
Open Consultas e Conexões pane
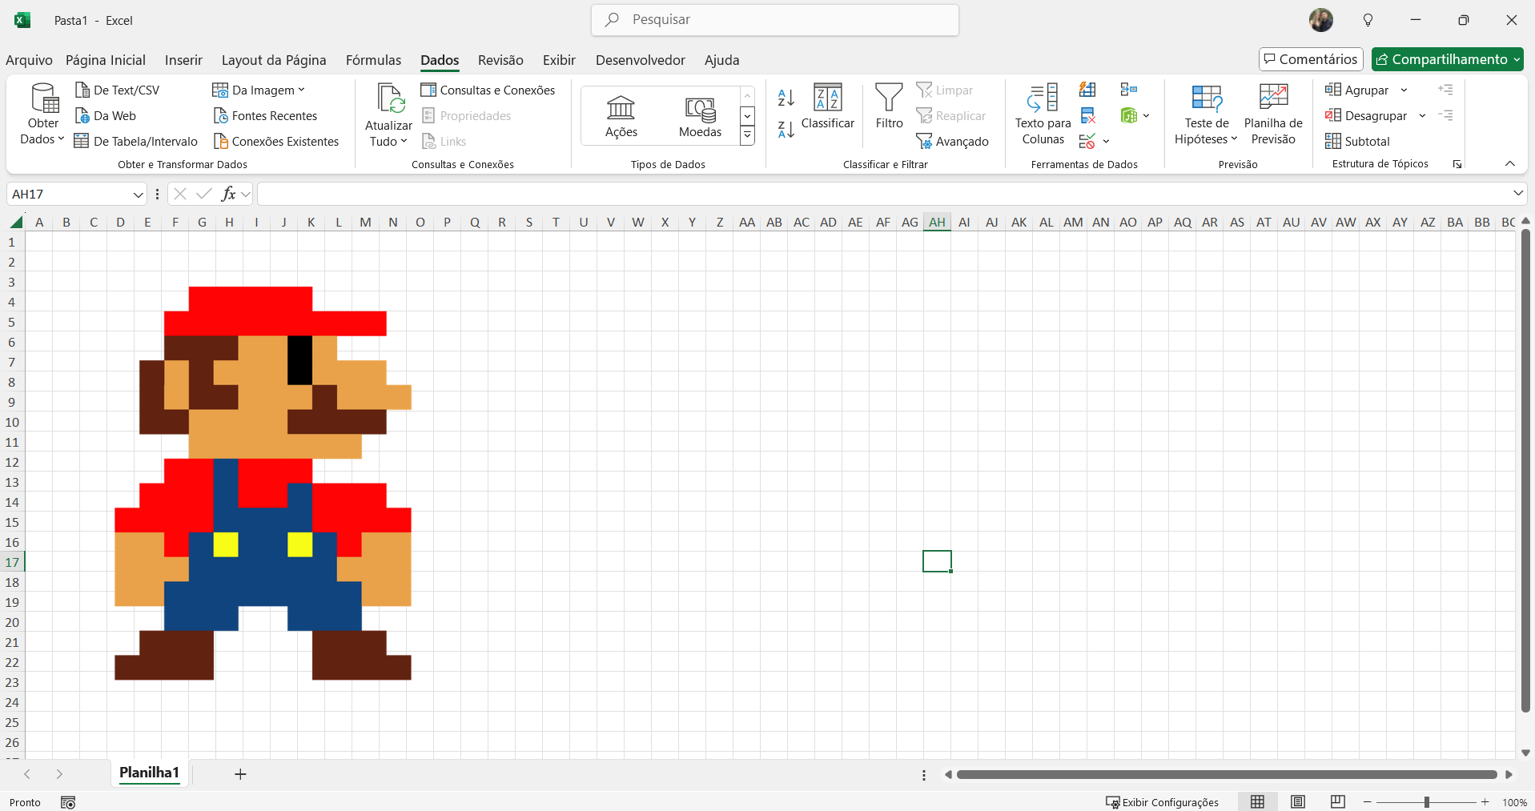point(488,90)
